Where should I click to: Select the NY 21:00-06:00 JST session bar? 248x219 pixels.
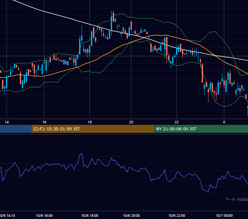click(x=201, y=129)
